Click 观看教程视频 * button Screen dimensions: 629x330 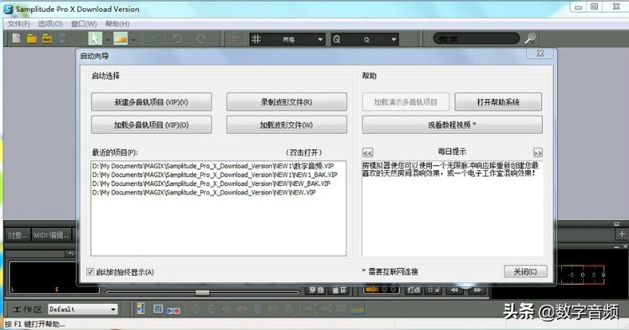pyautogui.click(x=452, y=125)
